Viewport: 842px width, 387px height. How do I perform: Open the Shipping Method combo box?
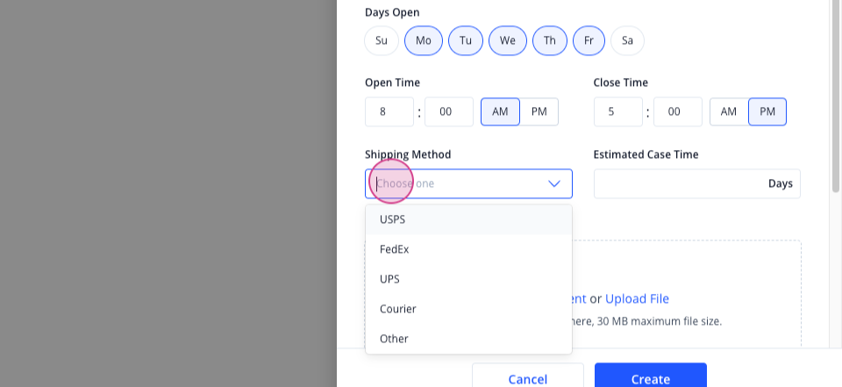pos(468,183)
